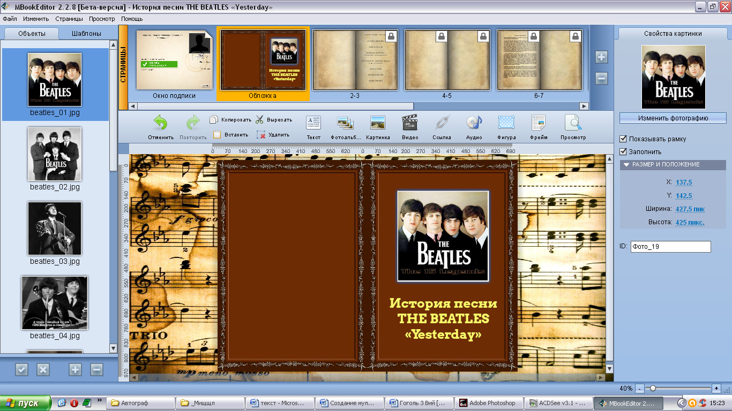The width and height of the screenshot is (732, 411).
Task: Click the Отменить undo icon
Action: click(x=161, y=123)
